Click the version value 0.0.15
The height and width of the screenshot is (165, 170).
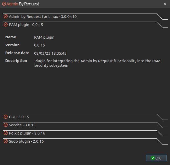[x=39, y=45]
